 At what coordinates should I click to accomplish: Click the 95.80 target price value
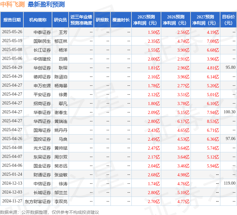click(230, 68)
